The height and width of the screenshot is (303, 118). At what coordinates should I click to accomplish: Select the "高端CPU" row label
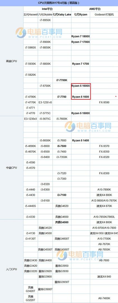point(11,61)
